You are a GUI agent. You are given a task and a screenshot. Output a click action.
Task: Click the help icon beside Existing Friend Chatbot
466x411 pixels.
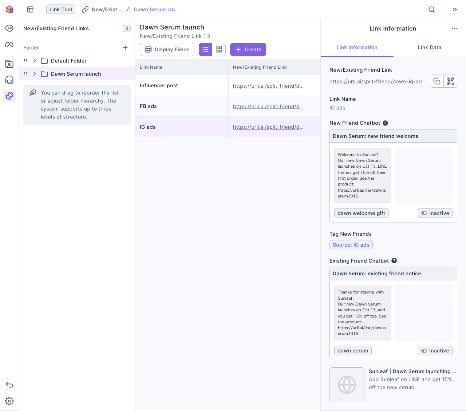click(x=394, y=261)
